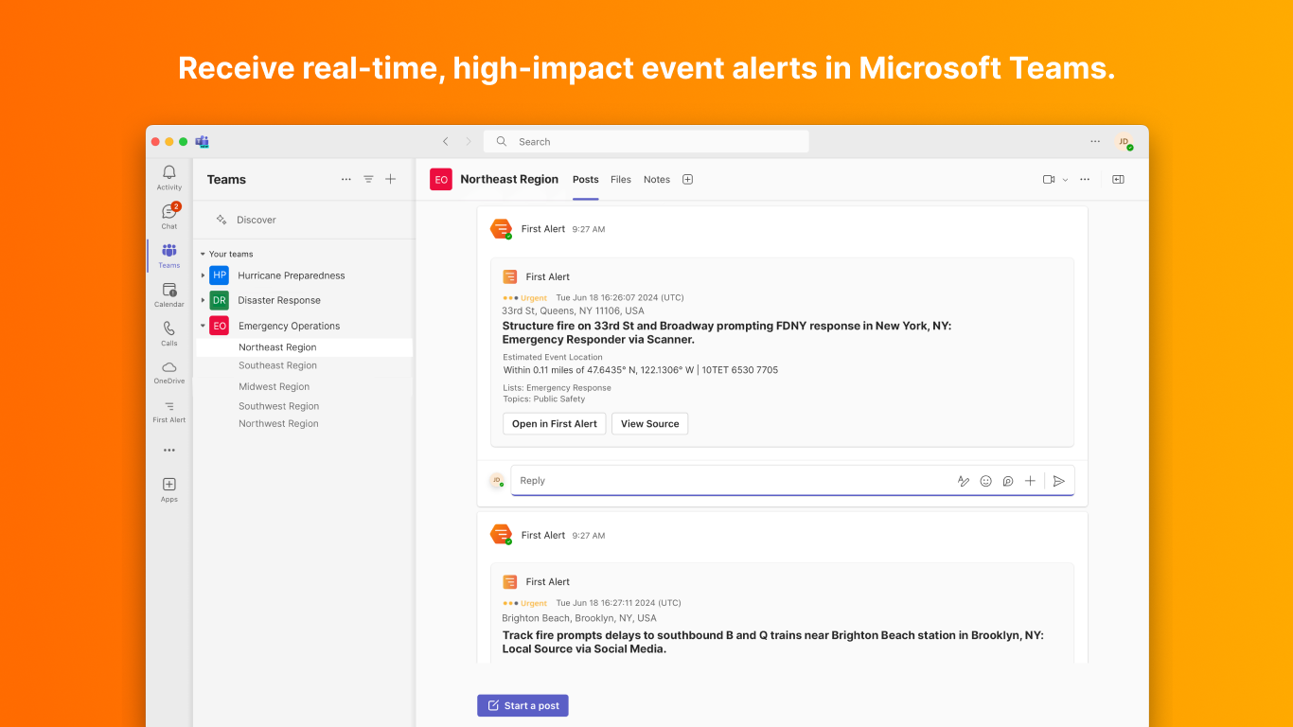Screen dimensions: 1293x727
Task: Click the Open in First Alert button
Action: 554,423
